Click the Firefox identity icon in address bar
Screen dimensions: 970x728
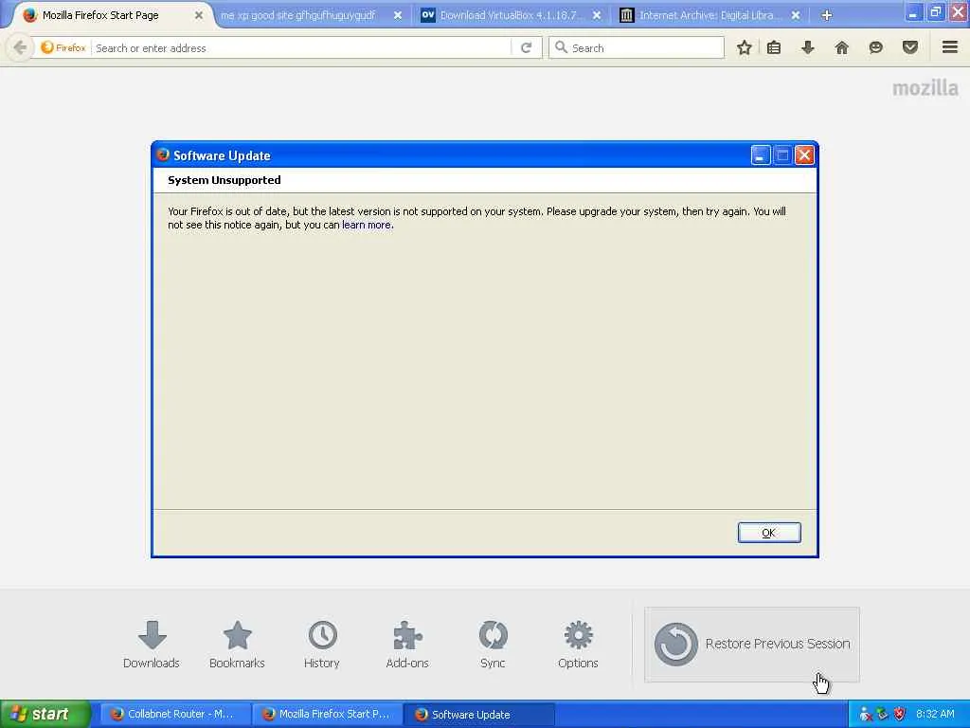coord(63,47)
